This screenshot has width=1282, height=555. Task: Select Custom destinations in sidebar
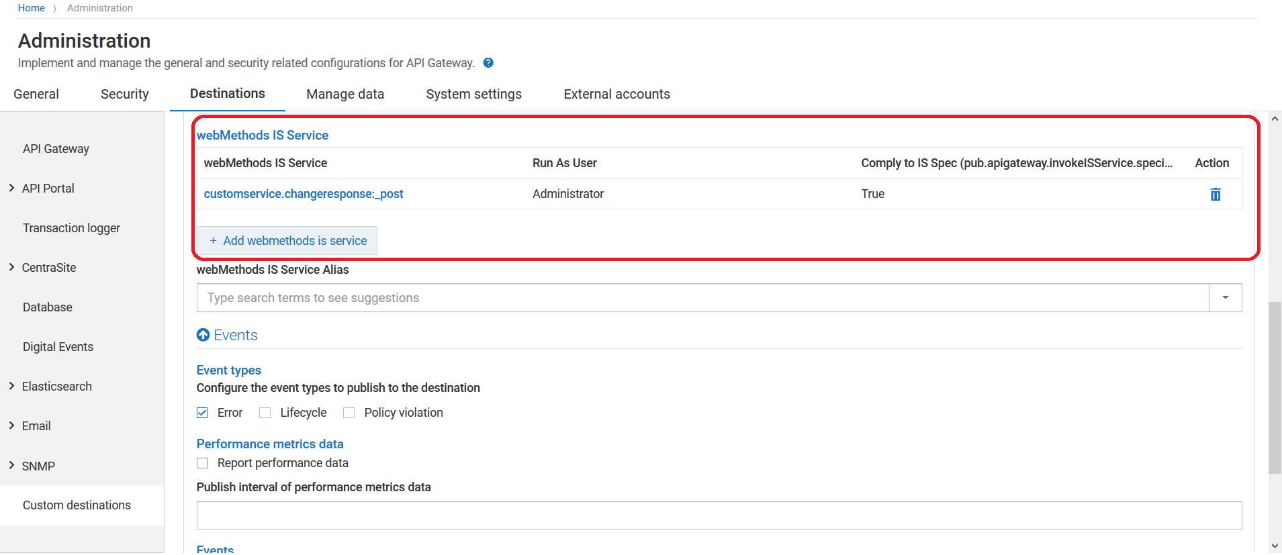pos(77,505)
